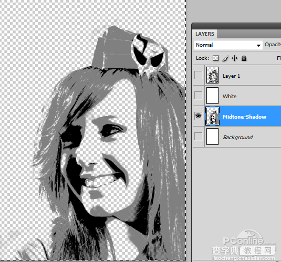Select the Layer 1 layer name
Screen dimensions: 281x262
(x=231, y=76)
